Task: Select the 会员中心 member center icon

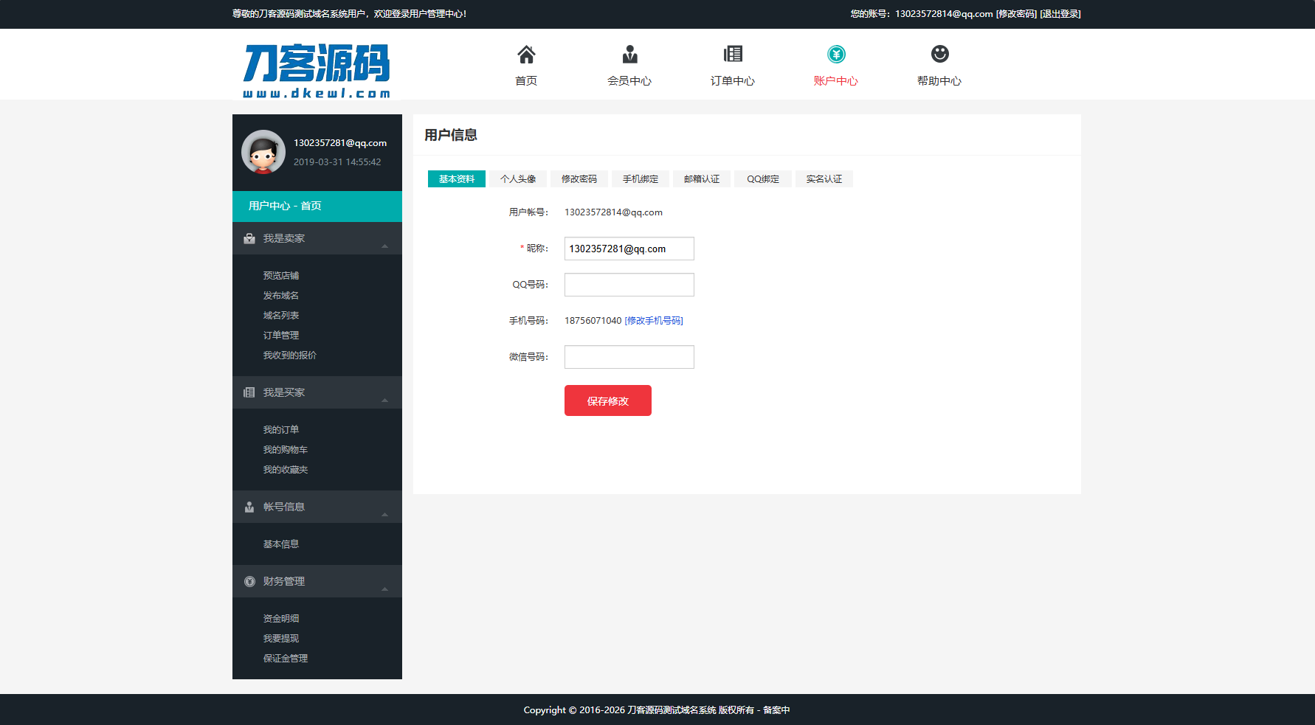Action: [629, 53]
